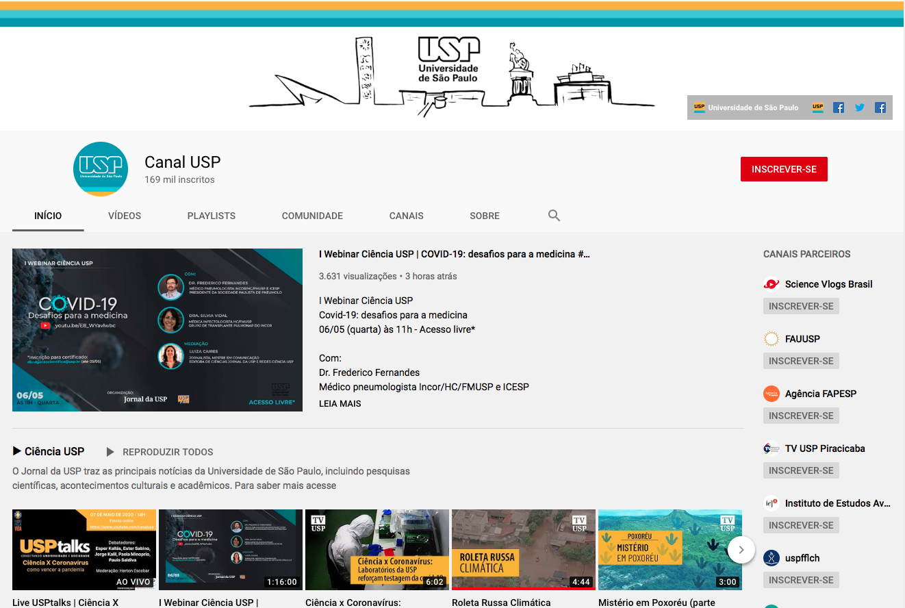This screenshot has width=905, height=608.
Task: Open the SOBRE tab
Action: (x=485, y=216)
